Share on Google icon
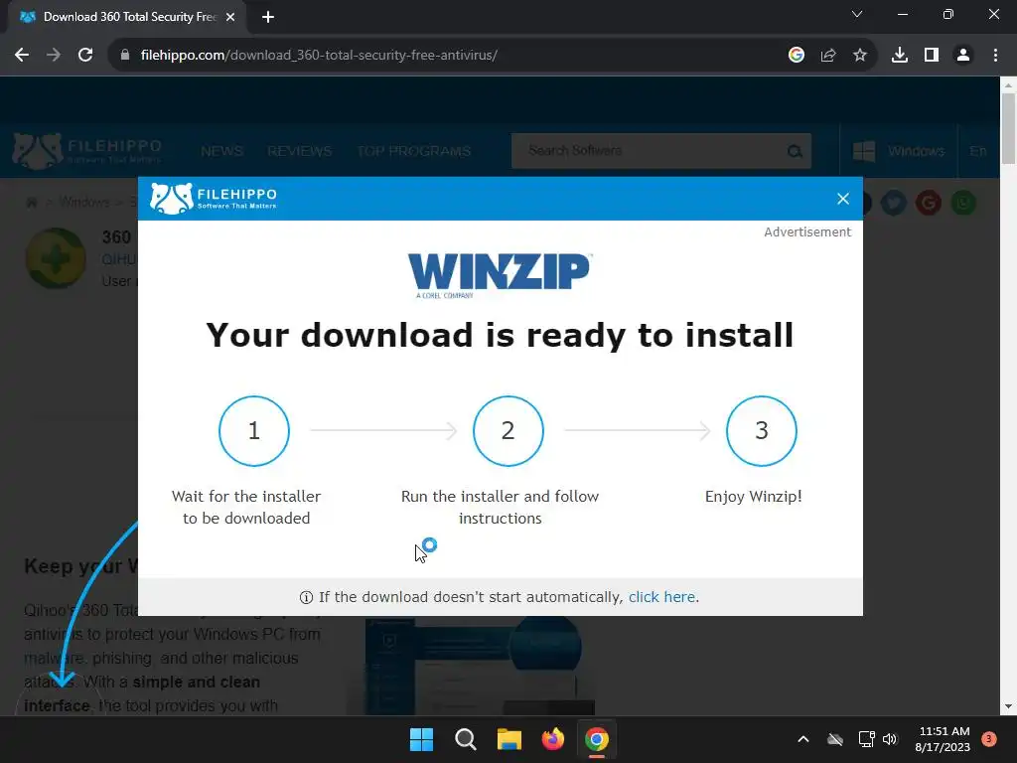The width and height of the screenshot is (1017, 763). (929, 203)
